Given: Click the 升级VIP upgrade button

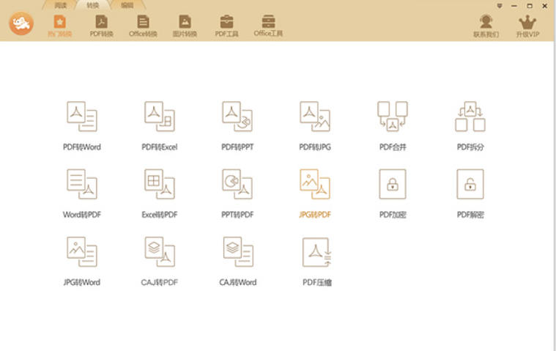Looking at the screenshot, I should pos(527,26).
